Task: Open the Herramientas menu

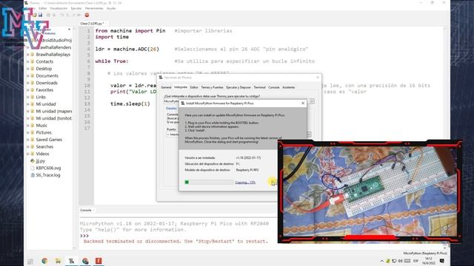Action: (94, 8)
